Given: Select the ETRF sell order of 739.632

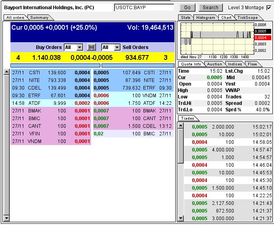Looking at the screenshot, I should point(133,88).
